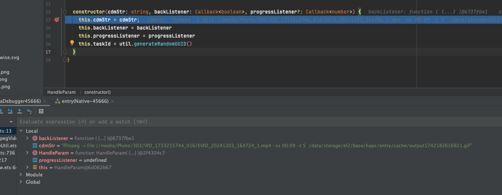The image size is (502, 195).
Task: Expand the Module scope group
Action: (x=21, y=175)
